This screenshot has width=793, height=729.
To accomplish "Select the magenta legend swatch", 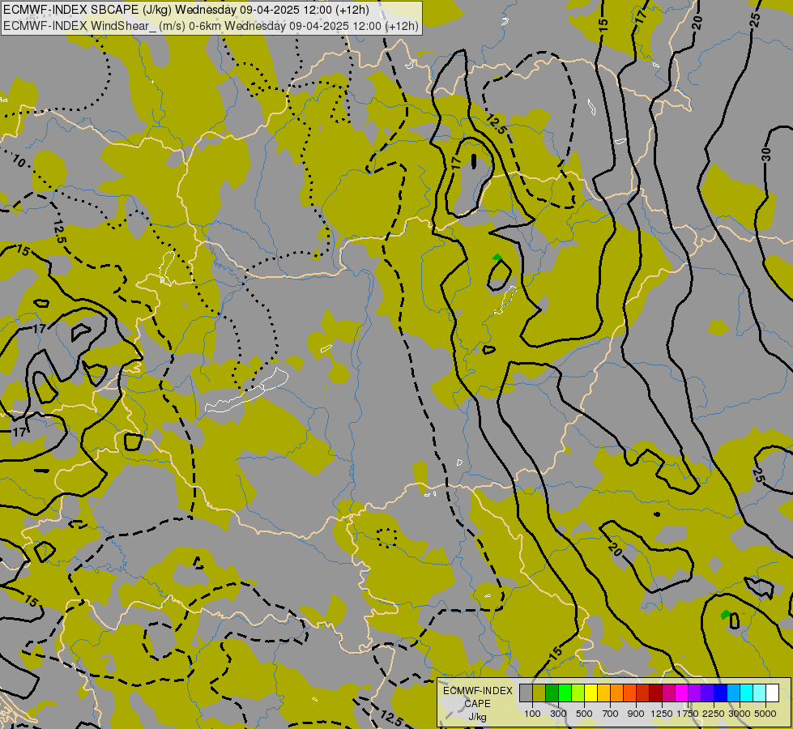I will click(x=682, y=693).
